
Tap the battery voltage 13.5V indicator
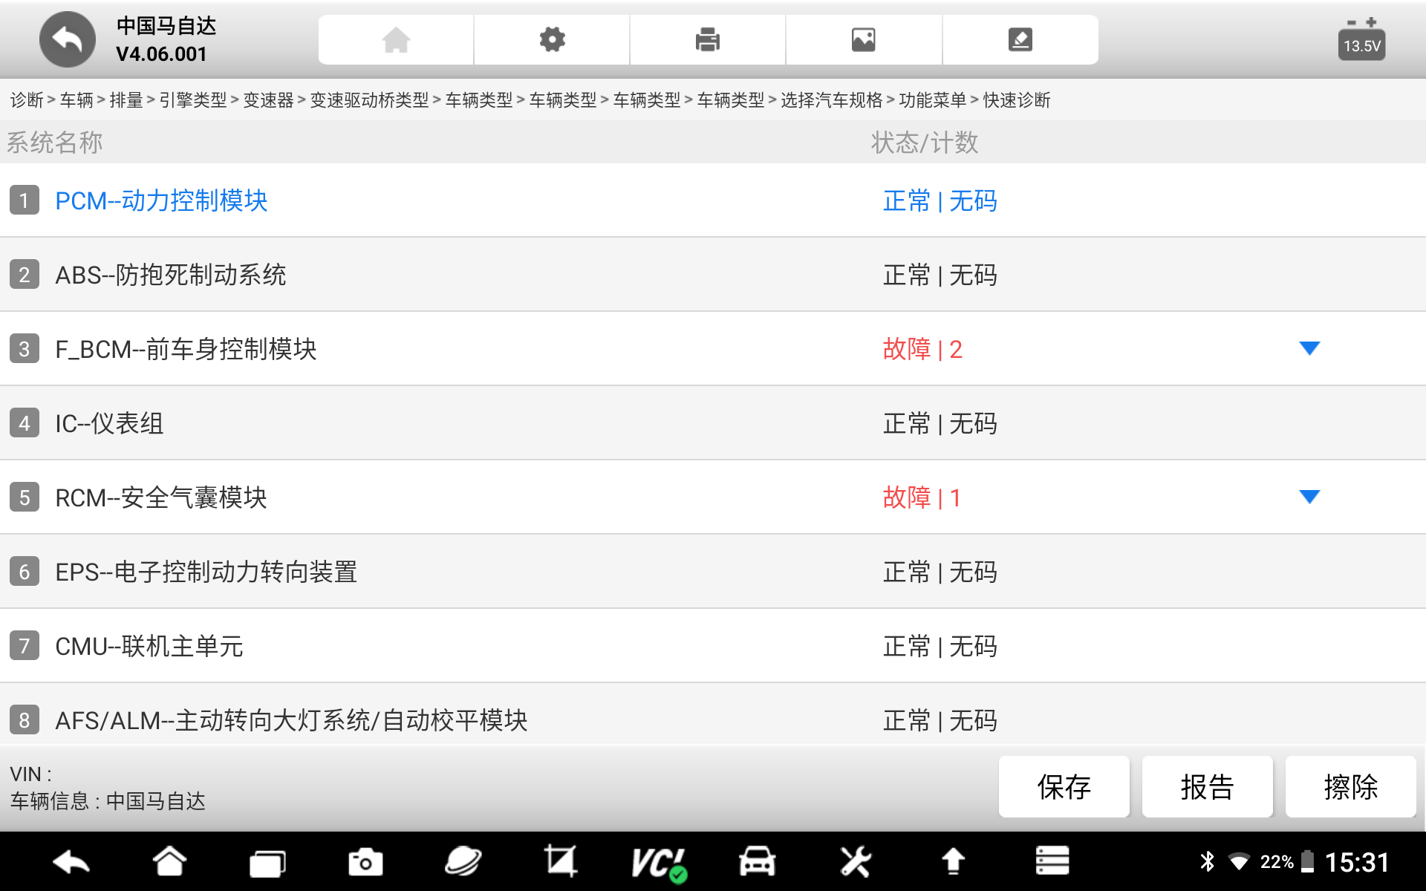pyautogui.click(x=1361, y=42)
